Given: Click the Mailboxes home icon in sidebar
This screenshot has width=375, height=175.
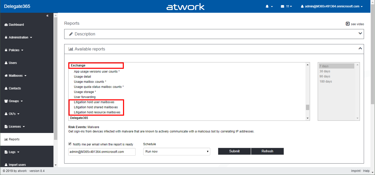Looking at the screenshot, I should pyautogui.click(x=6, y=76).
